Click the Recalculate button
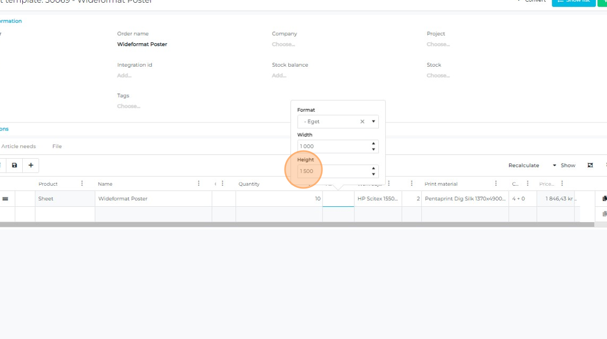Viewport: 607px width, 339px height. [524, 165]
